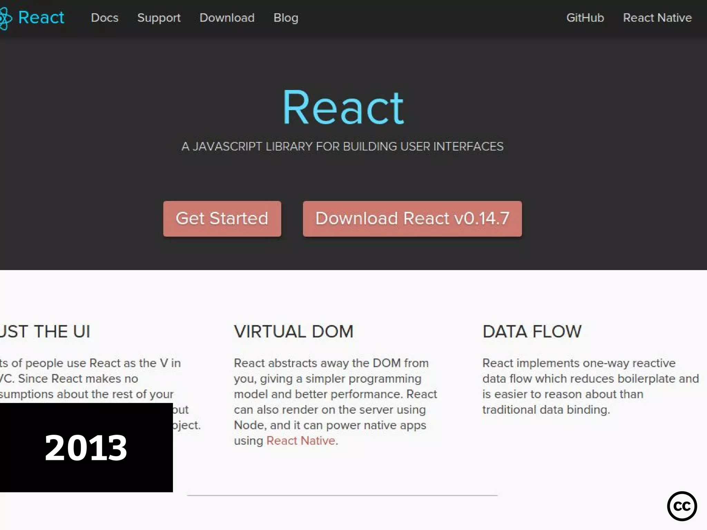Click the horizontal divider line below features
The height and width of the screenshot is (530, 707).
coord(342,495)
